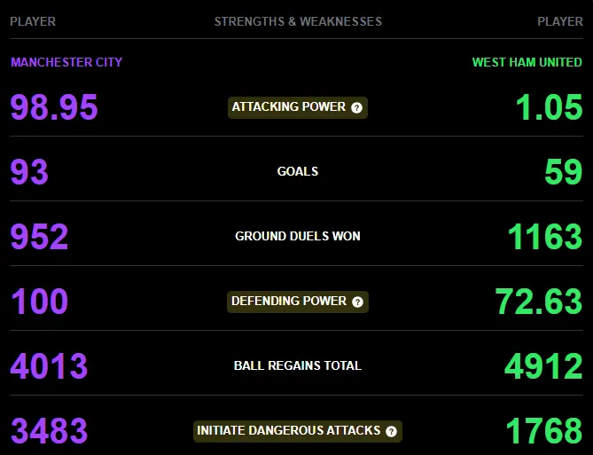Screen dimensions: 593x455
Task: Click the Ball Regains Total label
Action: click(x=298, y=365)
